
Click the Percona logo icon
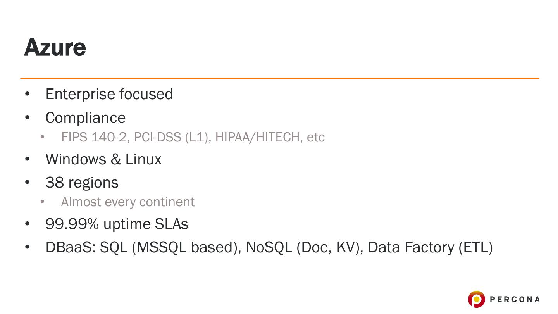click(476, 299)
